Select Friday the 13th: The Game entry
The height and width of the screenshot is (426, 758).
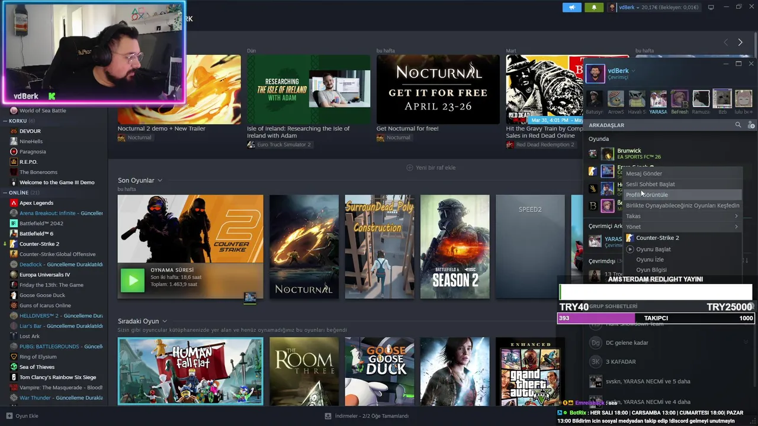(x=52, y=285)
